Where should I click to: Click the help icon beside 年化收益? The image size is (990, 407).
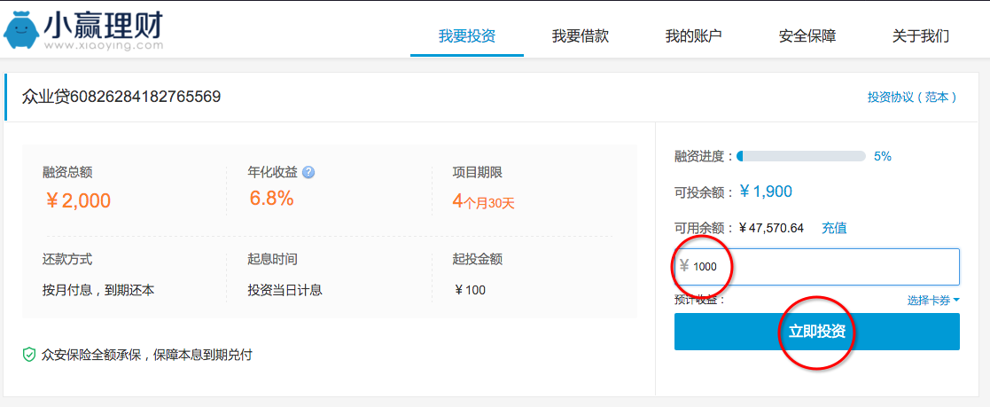(308, 172)
